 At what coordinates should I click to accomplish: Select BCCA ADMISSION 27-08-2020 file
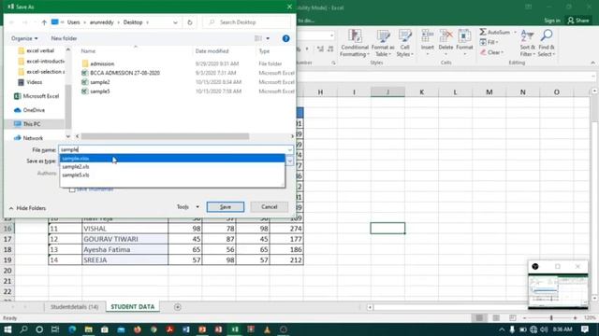point(124,73)
